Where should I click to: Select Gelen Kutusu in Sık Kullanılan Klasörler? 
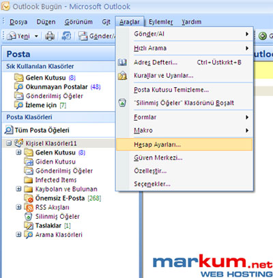click(46, 78)
